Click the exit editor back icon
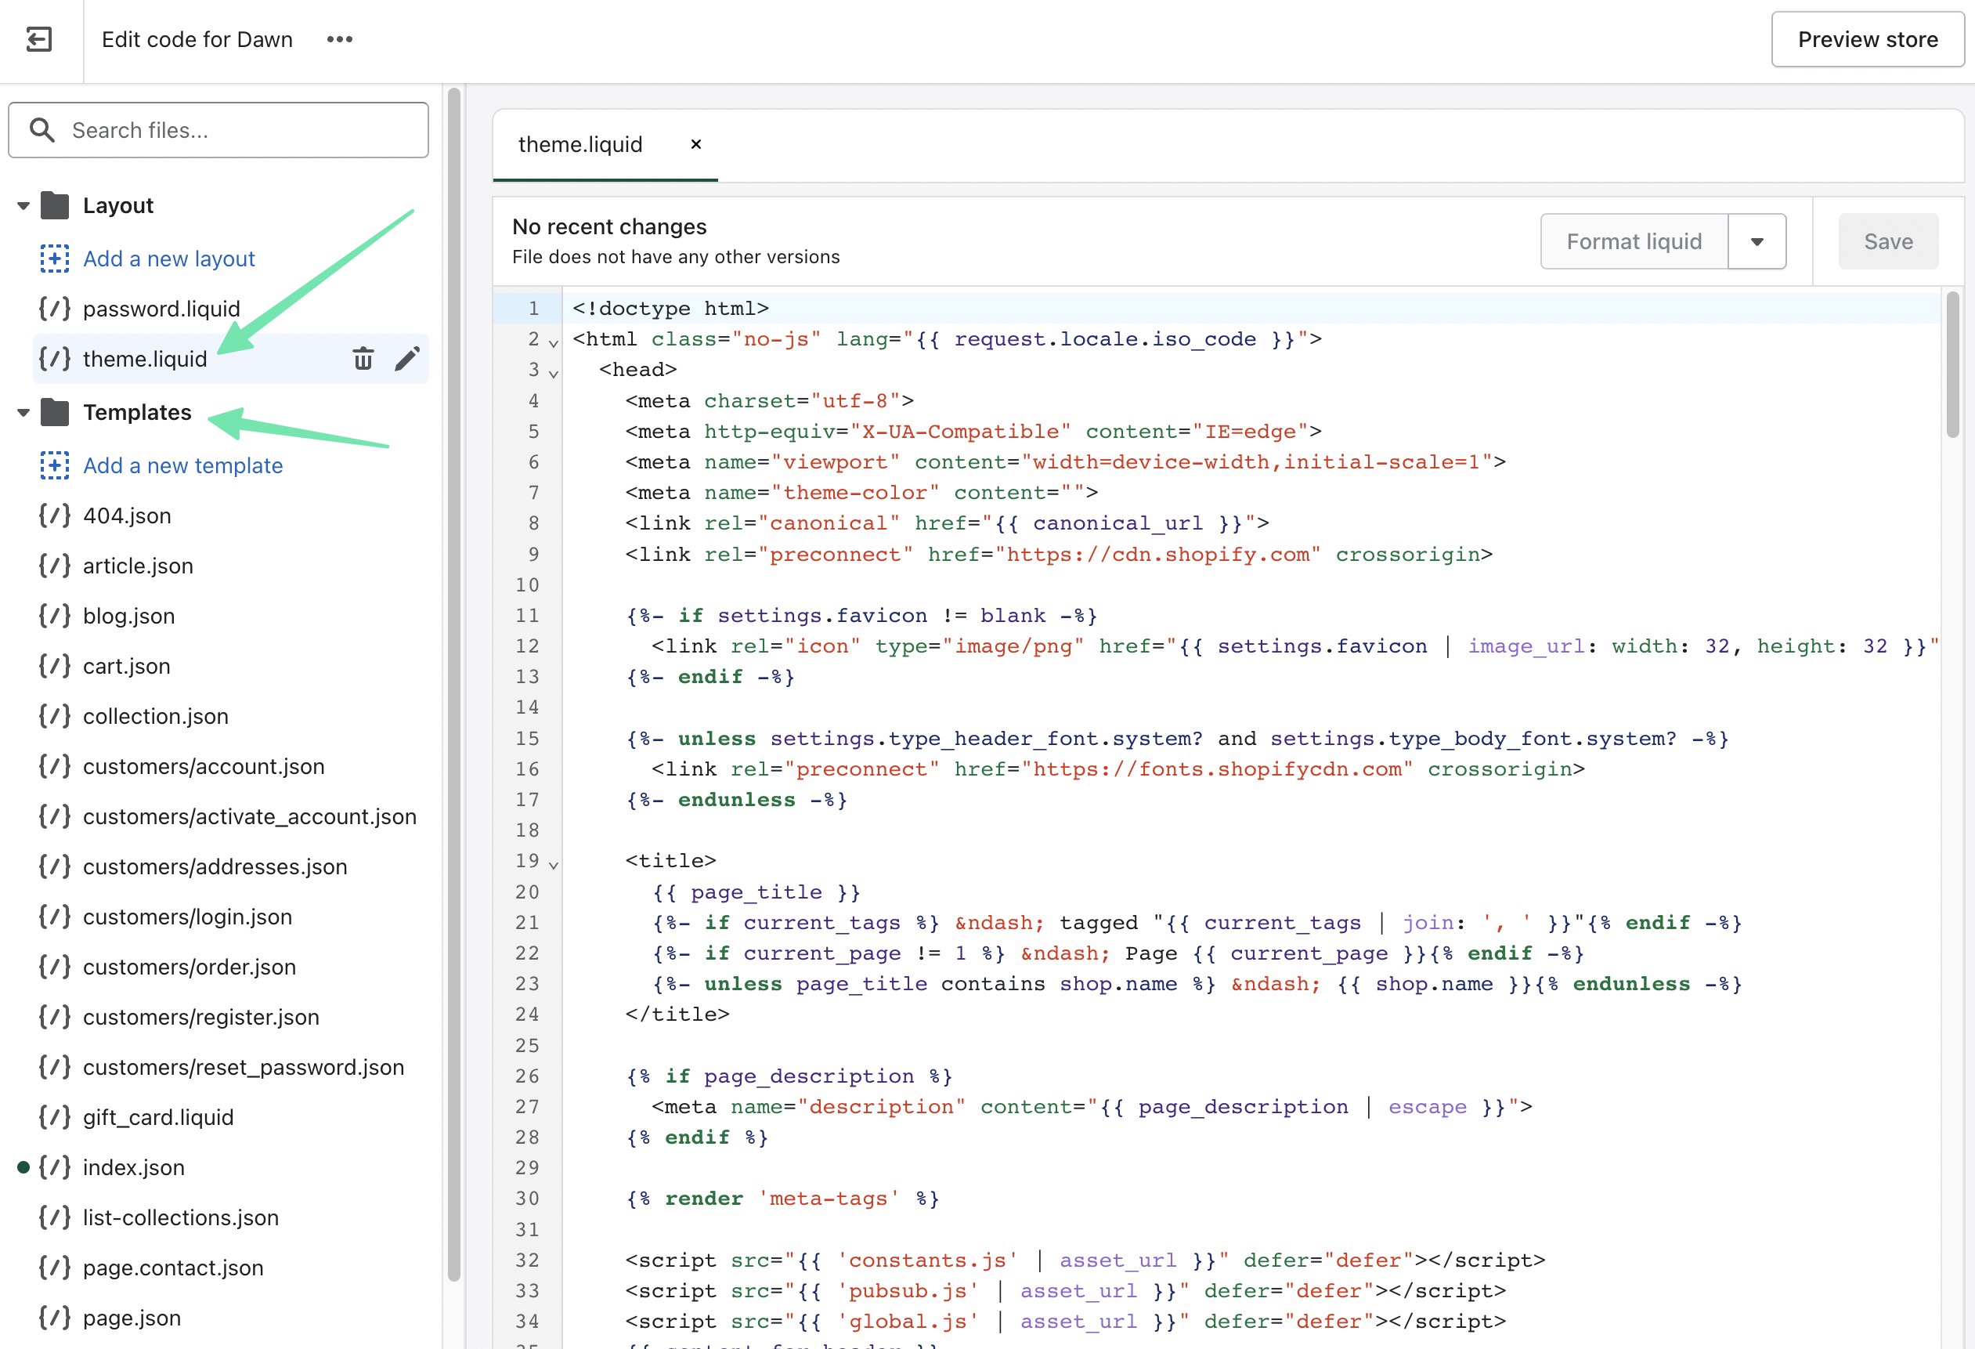The image size is (1975, 1349). [x=39, y=39]
